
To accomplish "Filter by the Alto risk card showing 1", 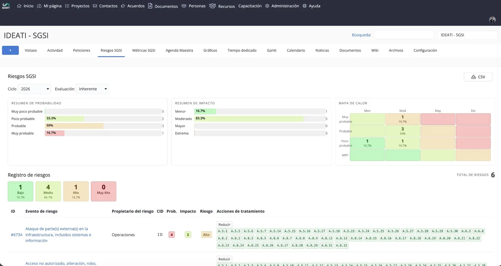I will (x=76, y=191).
